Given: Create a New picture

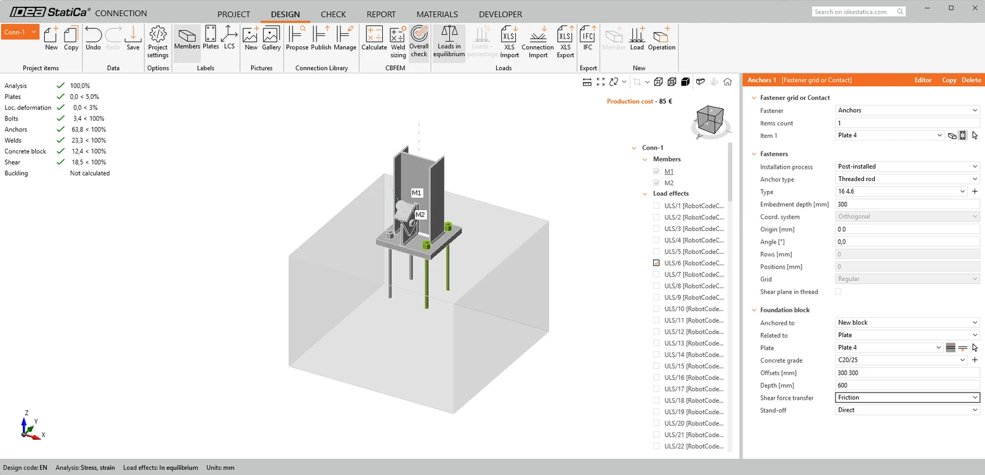Looking at the screenshot, I should (251, 38).
